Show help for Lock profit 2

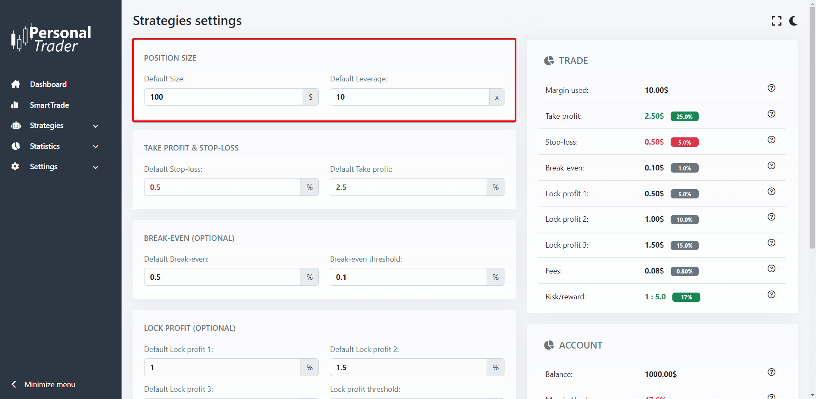pos(771,217)
